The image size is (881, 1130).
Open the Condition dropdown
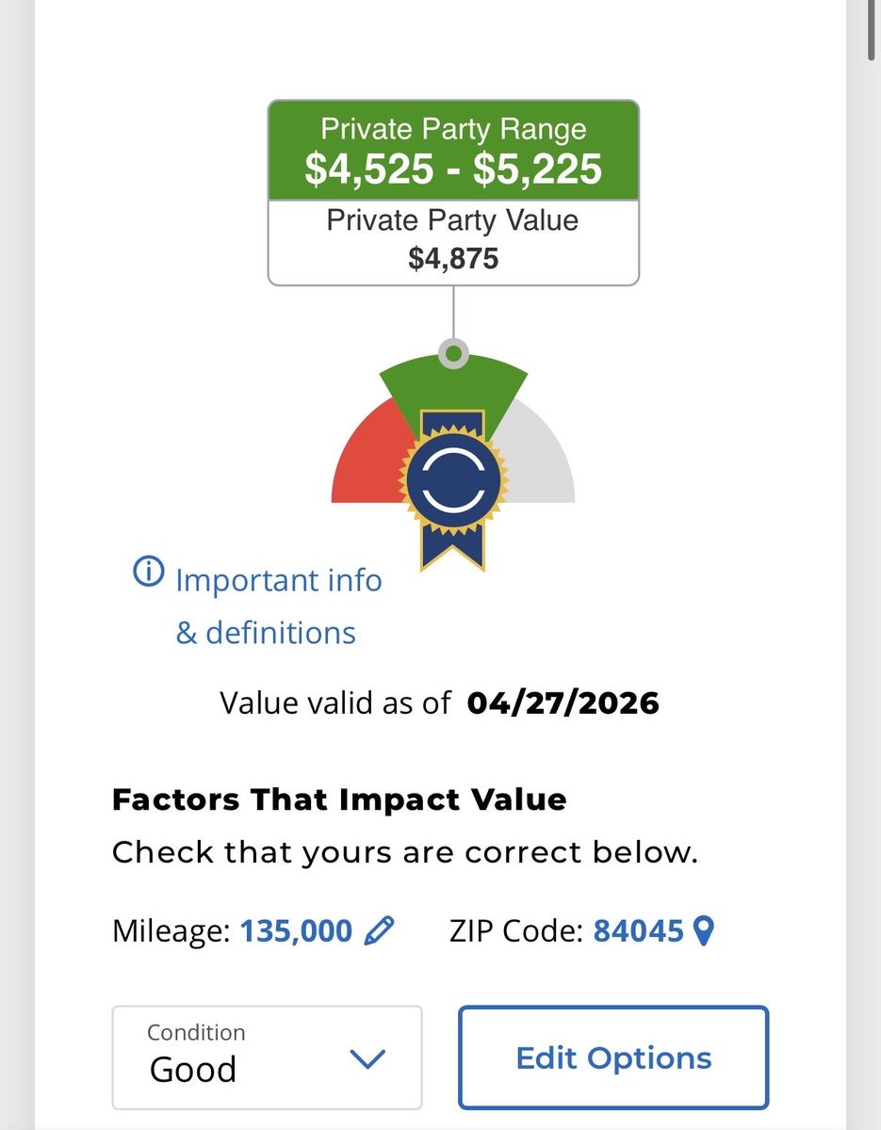pyautogui.click(x=267, y=1057)
